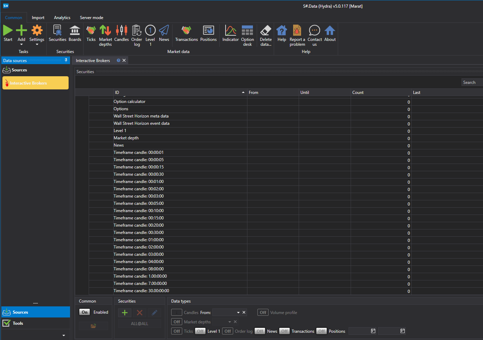Click the green add security button
Screen dimensions: 483x340
coord(125,313)
